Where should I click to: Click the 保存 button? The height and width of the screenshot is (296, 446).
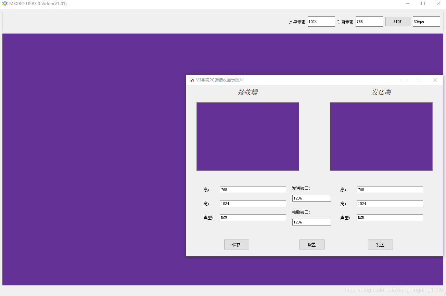(237, 245)
